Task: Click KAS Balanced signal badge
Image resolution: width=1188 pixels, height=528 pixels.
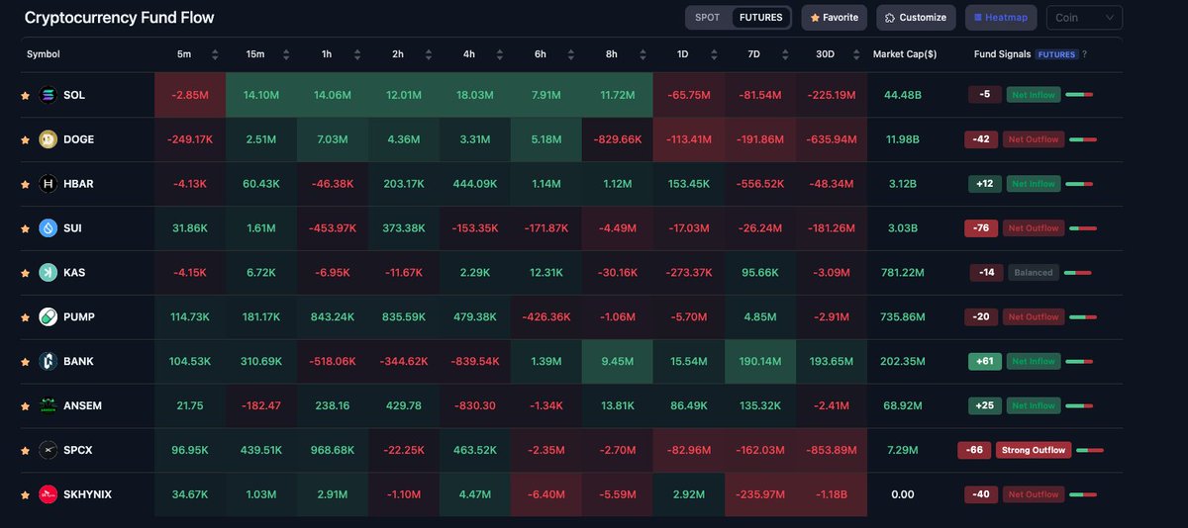Action: click(1033, 273)
